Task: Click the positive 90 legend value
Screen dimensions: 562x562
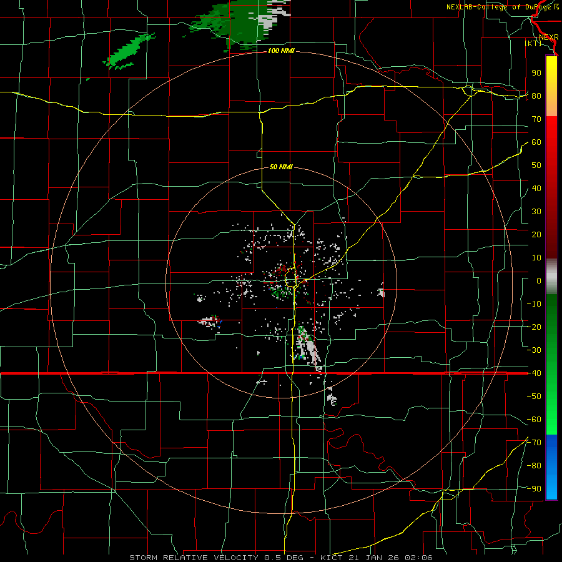Action: coord(536,73)
